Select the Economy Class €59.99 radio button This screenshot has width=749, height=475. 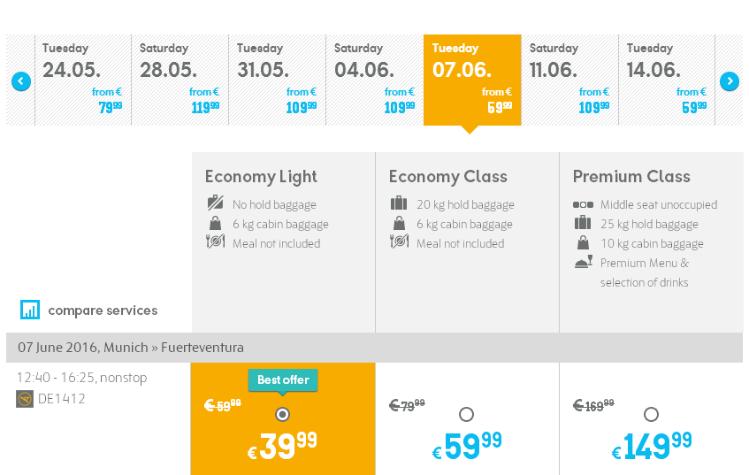pos(466,414)
